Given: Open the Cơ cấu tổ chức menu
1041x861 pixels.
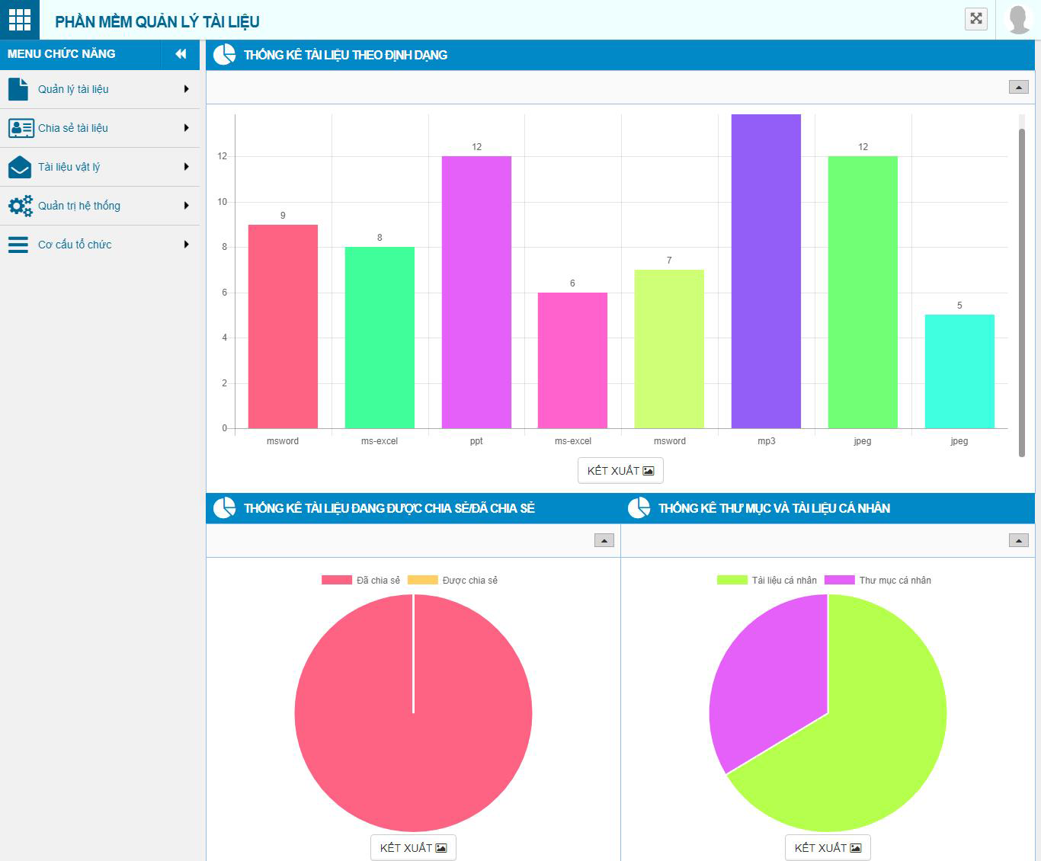Looking at the screenshot, I should pyautogui.click(x=75, y=245).
